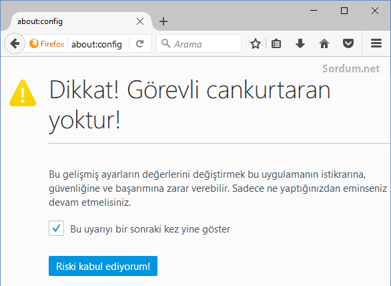Close the about:config tab

[x=140, y=21]
